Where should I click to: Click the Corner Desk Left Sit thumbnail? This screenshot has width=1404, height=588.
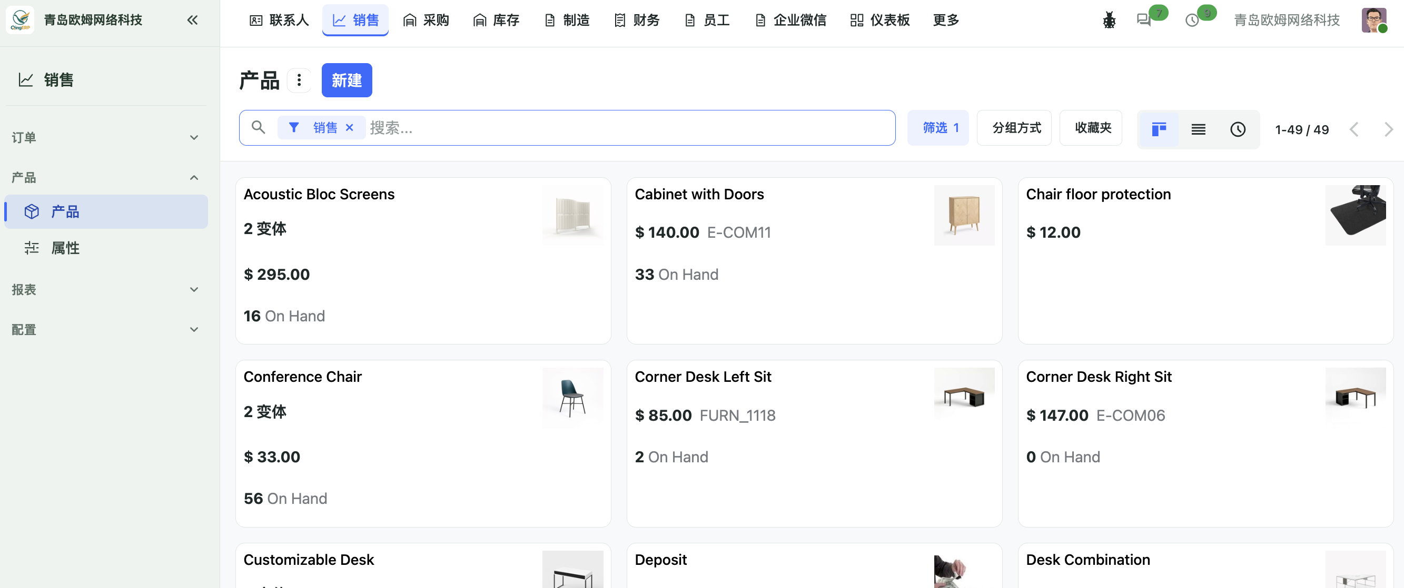pyautogui.click(x=964, y=398)
